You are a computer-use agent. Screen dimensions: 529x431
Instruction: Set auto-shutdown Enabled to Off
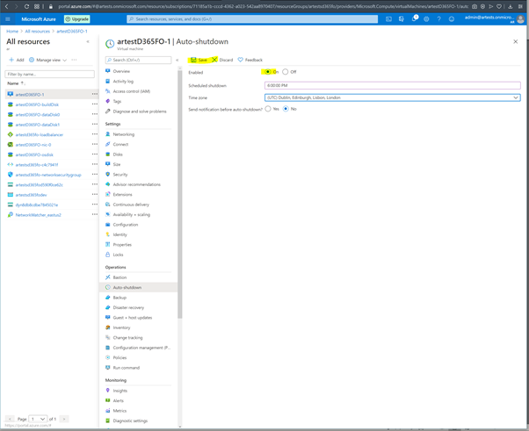click(286, 72)
